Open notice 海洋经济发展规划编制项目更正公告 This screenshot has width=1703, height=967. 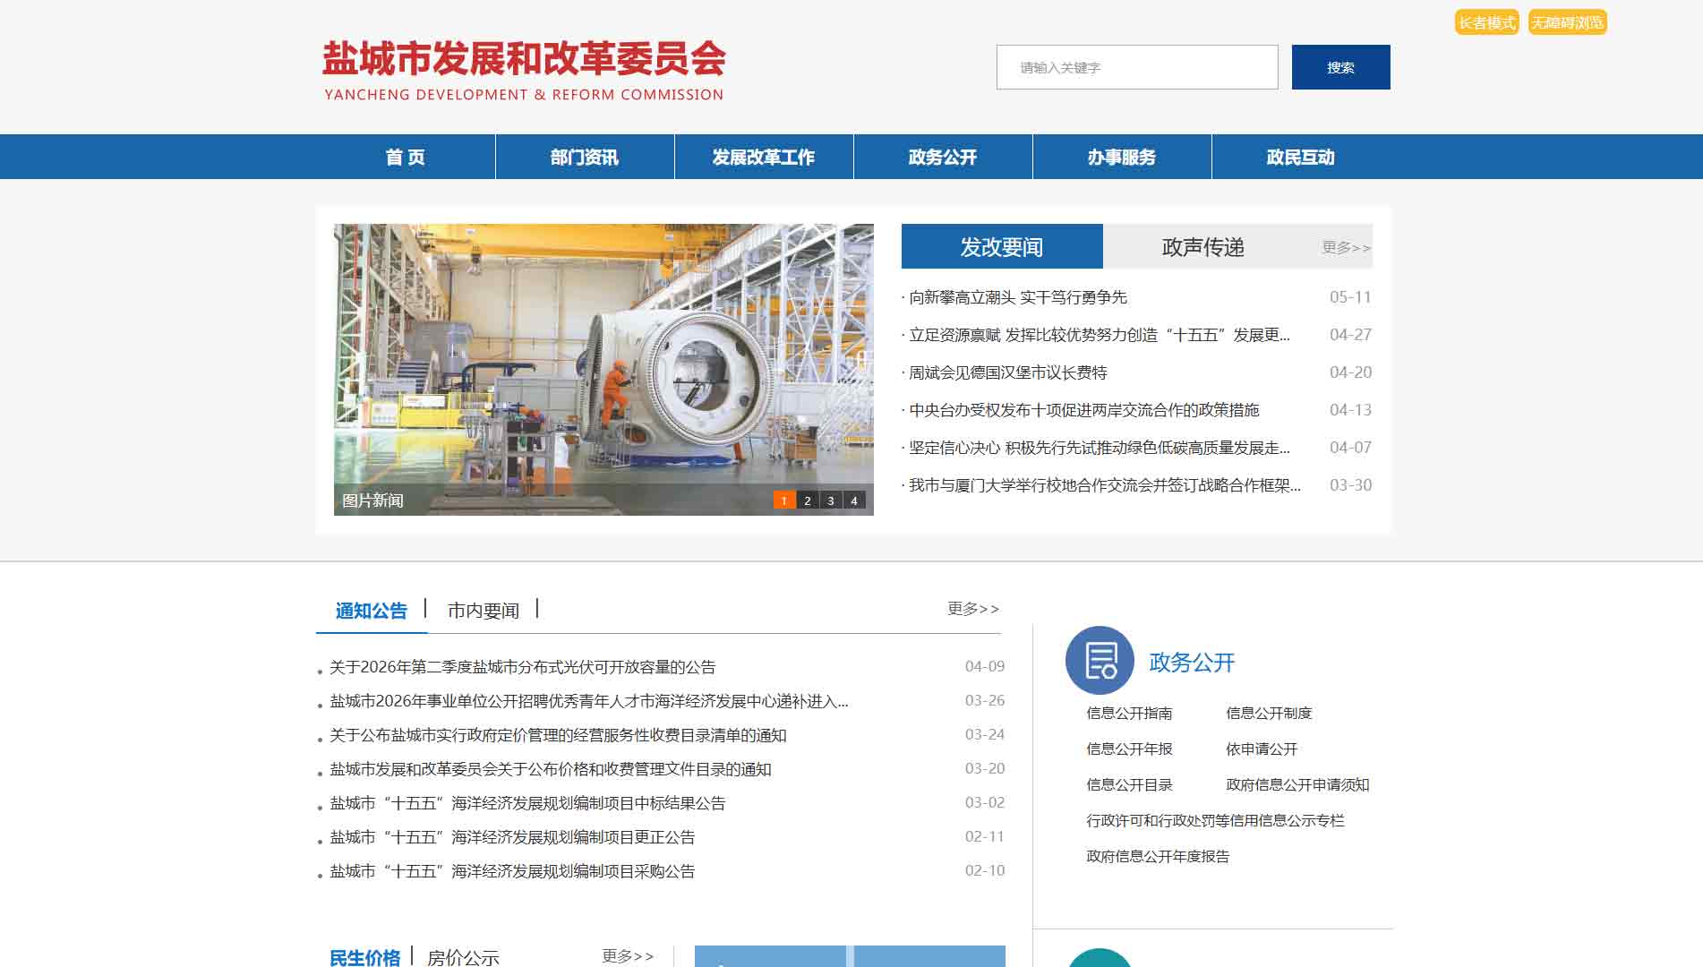click(512, 837)
